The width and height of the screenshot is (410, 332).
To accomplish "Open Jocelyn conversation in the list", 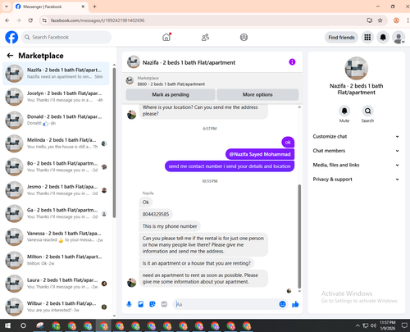I will coord(56,97).
